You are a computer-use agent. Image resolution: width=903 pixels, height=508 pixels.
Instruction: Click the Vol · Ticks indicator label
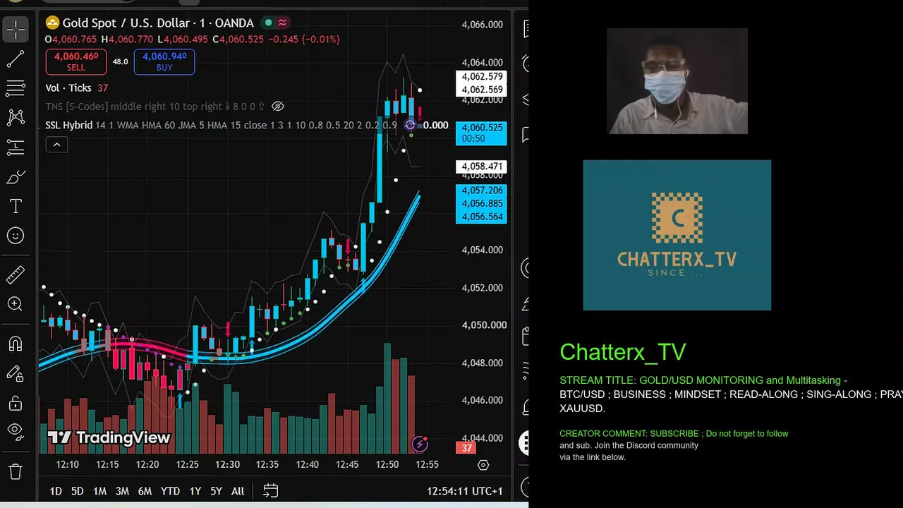[x=68, y=88]
